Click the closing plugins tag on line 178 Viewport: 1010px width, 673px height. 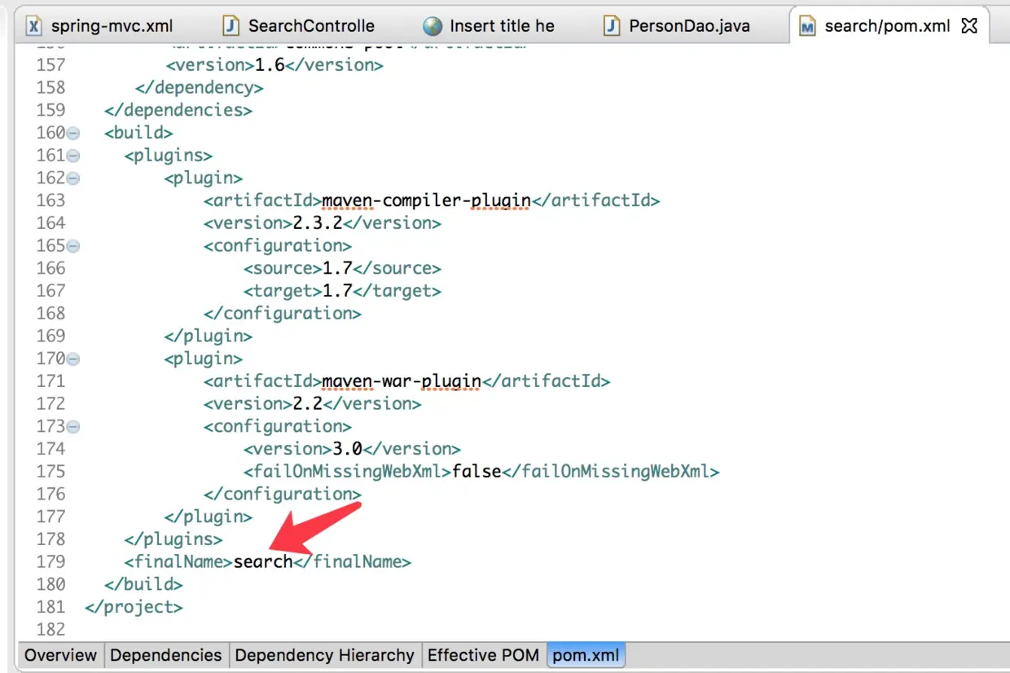point(173,539)
